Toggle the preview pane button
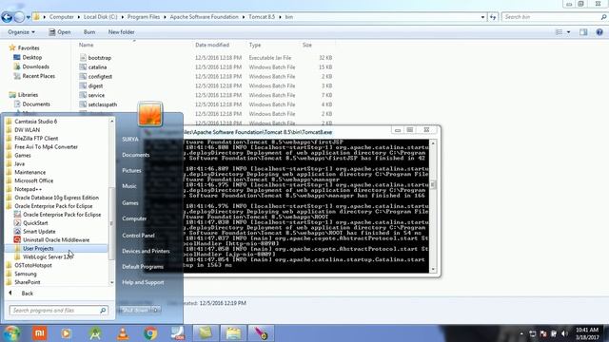The width and height of the screenshot is (609, 342). pos(583,32)
